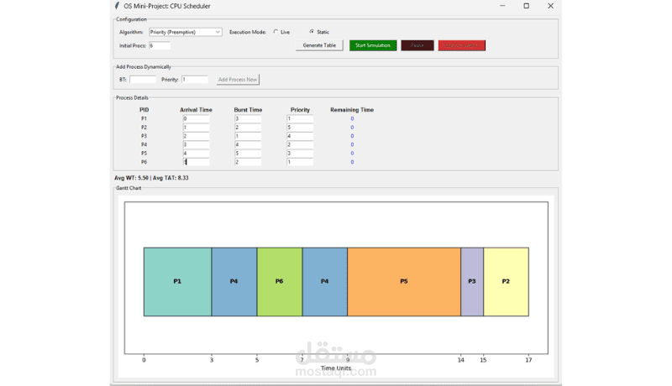Screen dimensions: 672x386
Task: Click the Arrival Time column header
Action: coord(196,110)
